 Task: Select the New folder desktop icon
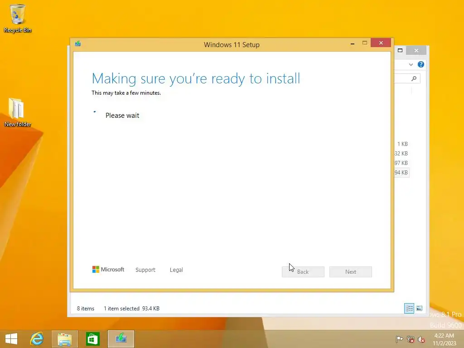pyautogui.click(x=18, y=112)
